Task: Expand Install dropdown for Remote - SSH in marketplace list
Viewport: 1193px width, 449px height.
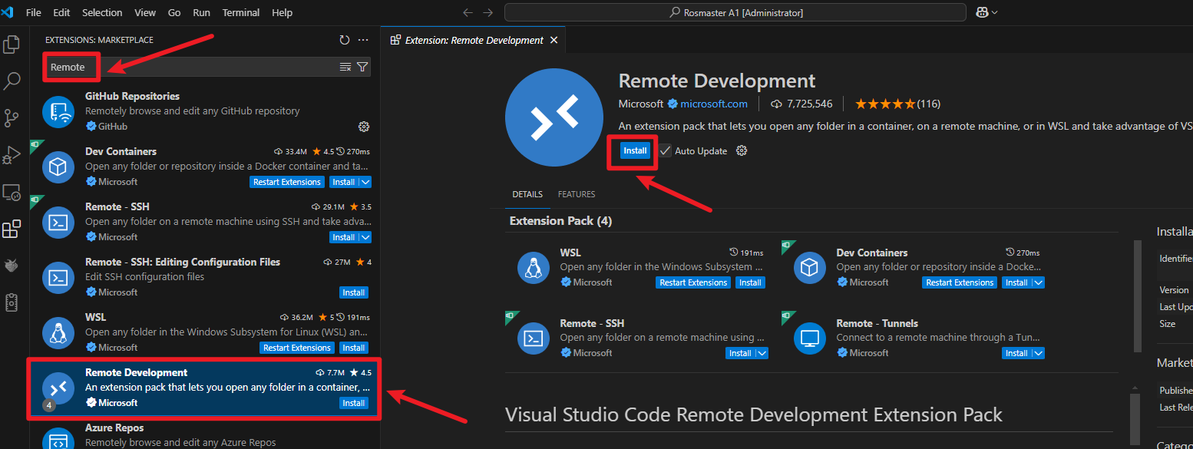Action: click(x=365, y=237)
